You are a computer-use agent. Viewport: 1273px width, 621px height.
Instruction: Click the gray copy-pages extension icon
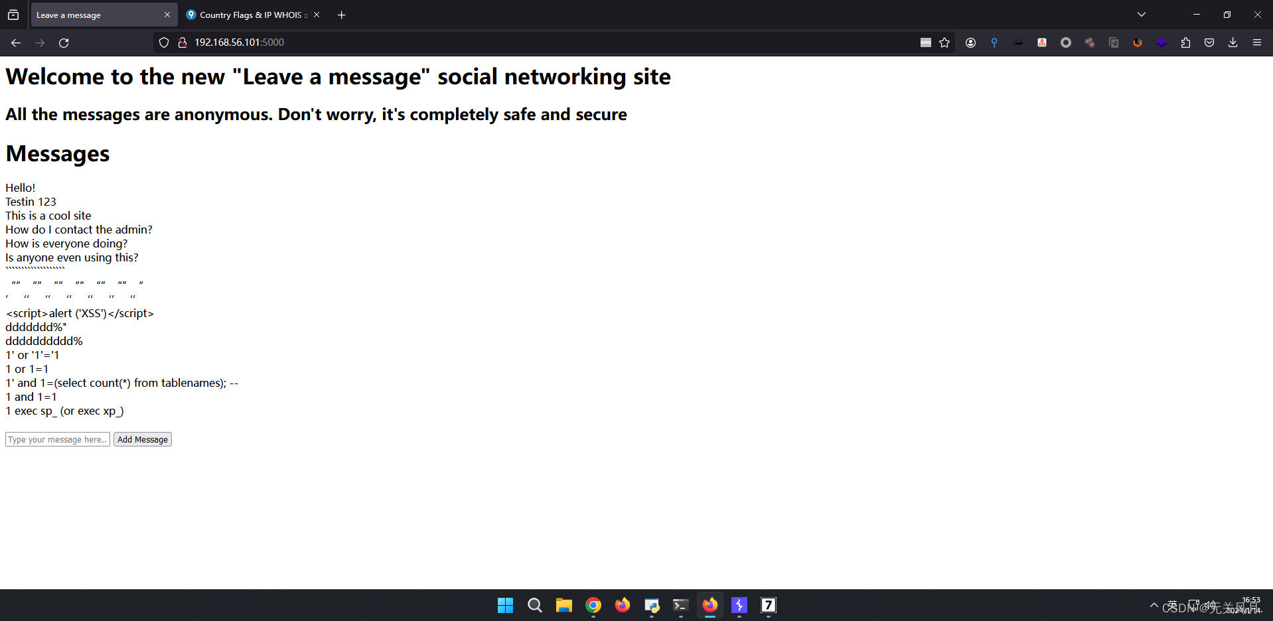(x=1114, y=42)
